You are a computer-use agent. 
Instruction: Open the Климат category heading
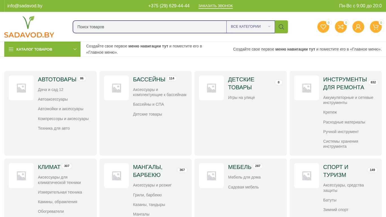49,167
